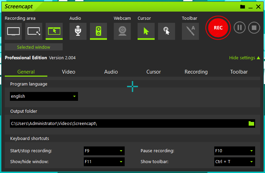The width and height of the screenshot is (265, 173).
Task: Toggle microphone audio recording
Action: click(x=78, y=31)
